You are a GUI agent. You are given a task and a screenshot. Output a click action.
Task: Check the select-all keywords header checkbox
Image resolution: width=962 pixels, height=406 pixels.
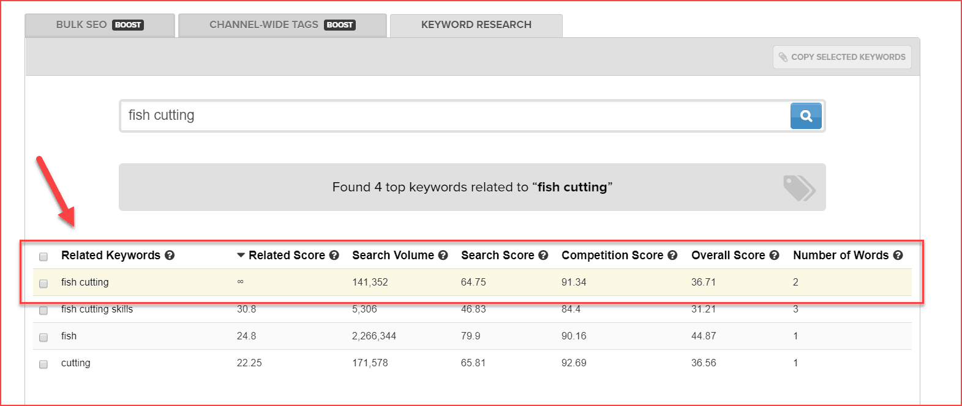coord(43,257)
